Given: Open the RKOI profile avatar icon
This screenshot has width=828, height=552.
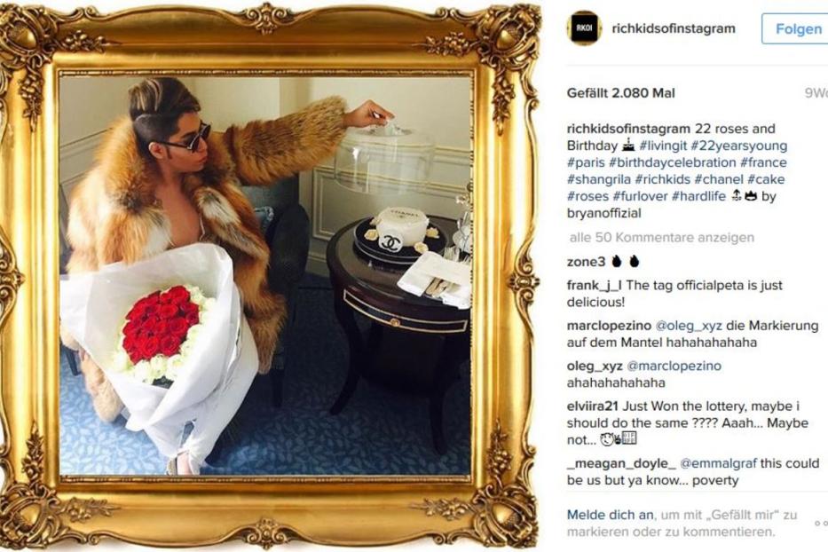Looking at the screenshot, I should [584, 28].
